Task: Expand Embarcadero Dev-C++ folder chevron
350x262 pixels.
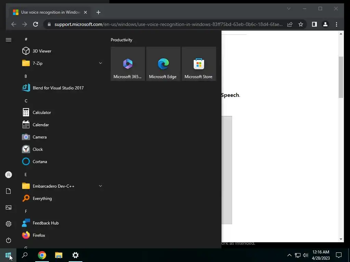Action: click(100, 186)
